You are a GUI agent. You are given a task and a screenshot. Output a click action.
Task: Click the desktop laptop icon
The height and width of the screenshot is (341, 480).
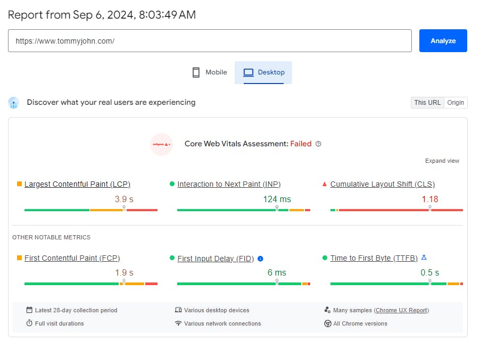coord(249,72)
